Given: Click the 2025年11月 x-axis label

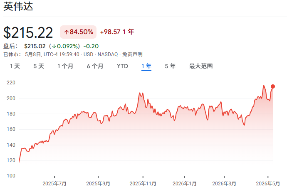Looking at the screenshot, I should [x=143, y=183].
